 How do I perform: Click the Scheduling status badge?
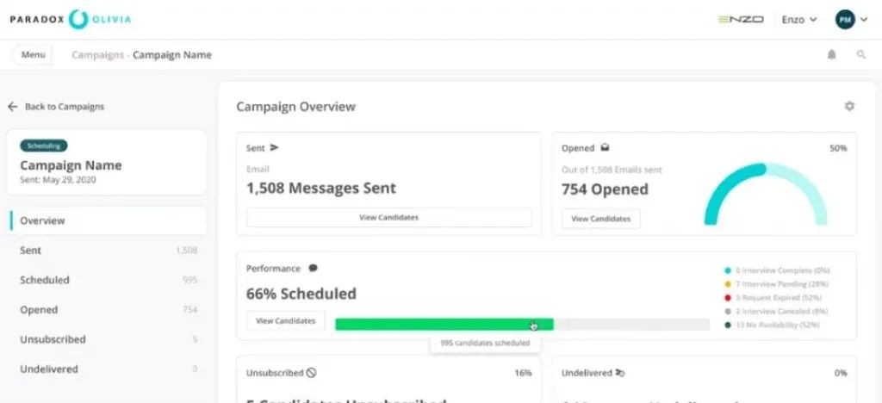click(x=44, y=146)
